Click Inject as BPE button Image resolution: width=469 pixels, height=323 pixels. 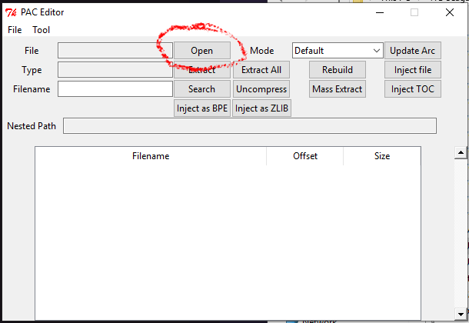click(202, 108)
